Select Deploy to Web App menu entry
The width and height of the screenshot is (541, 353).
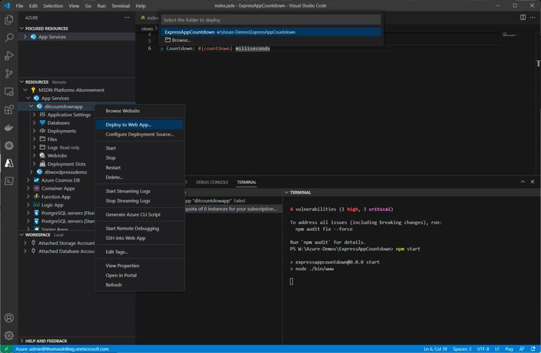[x=128, y=124]
